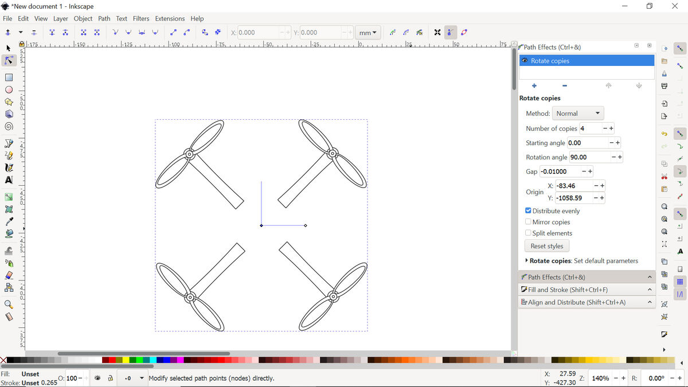This screenshot has height=387, width=688.
Task: Toggle layer visibility eye in status bar
Action: [97, 378]
